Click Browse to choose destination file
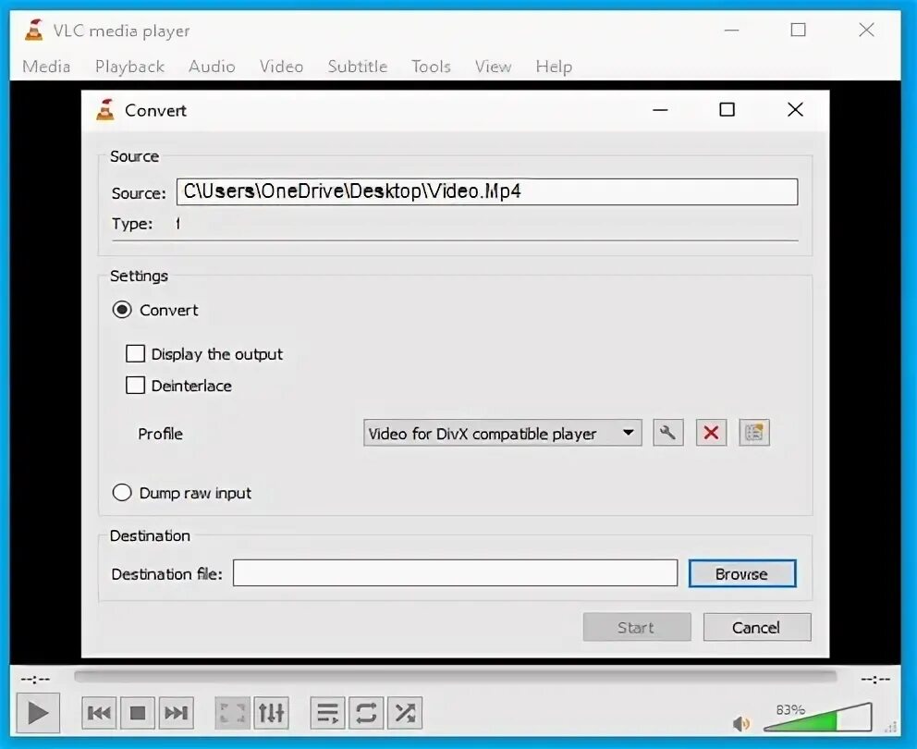Image resolution: width=917 pixels, height=749 pixels. 742,573
